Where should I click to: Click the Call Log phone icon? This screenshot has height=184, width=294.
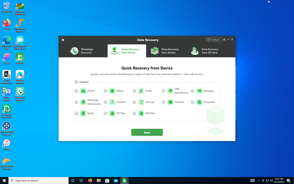[x=141, y=102]
